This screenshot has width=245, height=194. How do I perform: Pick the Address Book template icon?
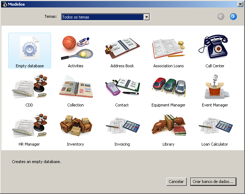click(122, 48)
